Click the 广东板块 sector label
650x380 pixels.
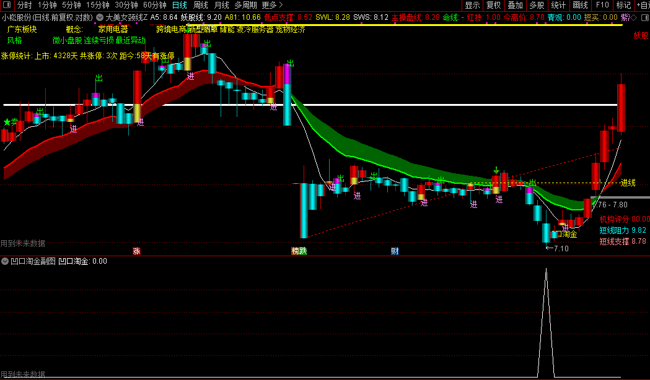22,29
